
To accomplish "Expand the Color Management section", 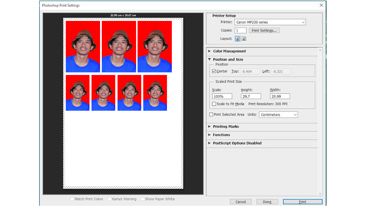I will (x=210, y=51).
